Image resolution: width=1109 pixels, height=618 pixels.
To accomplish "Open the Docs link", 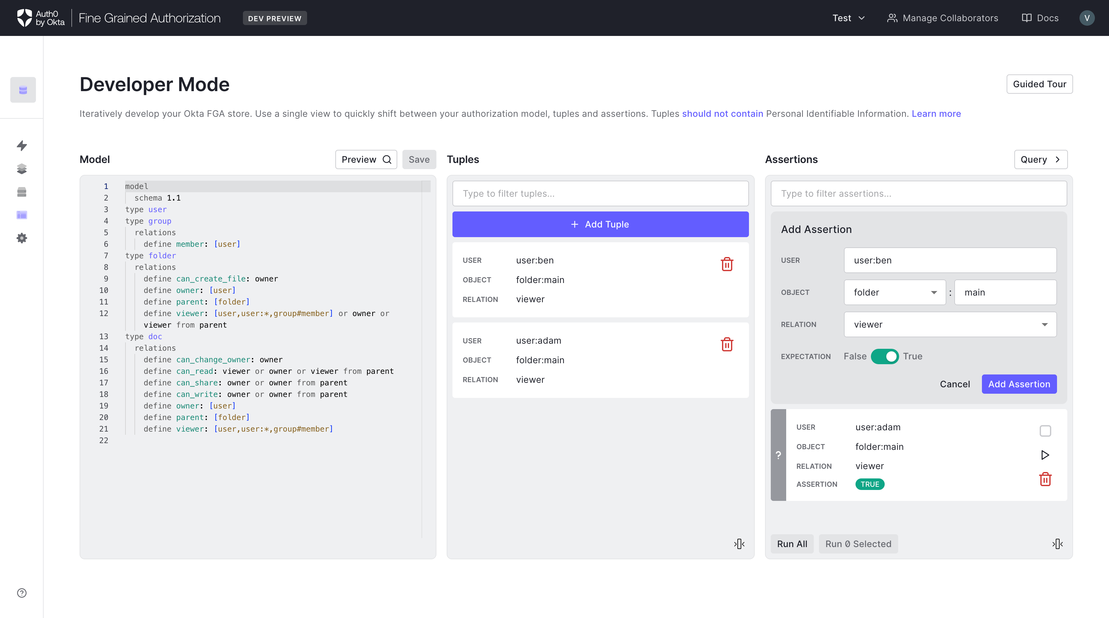I will tap(1040, 18).
